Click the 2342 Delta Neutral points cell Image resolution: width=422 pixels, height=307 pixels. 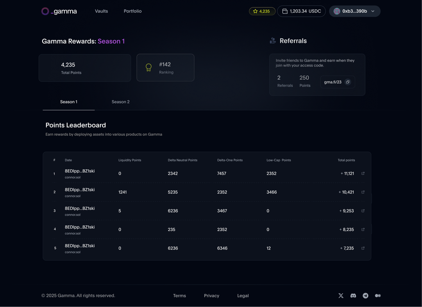click(173, 173)
